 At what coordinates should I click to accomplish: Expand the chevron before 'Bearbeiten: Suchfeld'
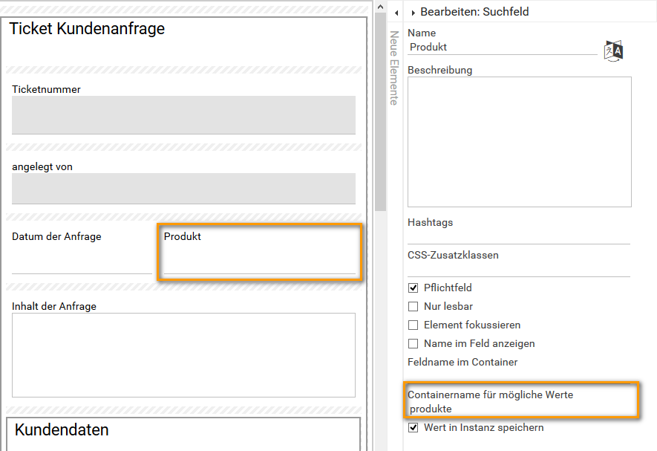click(414, 12)
